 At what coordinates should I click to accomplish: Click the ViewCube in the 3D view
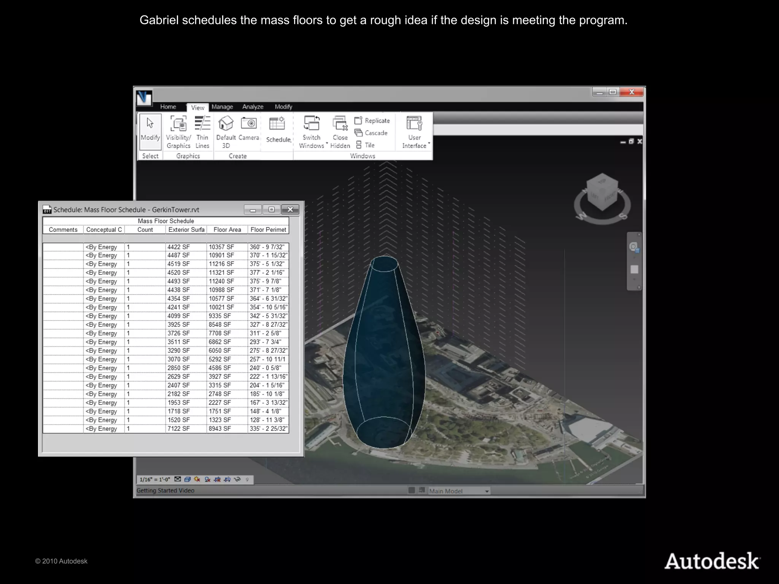tap(602, 192)
